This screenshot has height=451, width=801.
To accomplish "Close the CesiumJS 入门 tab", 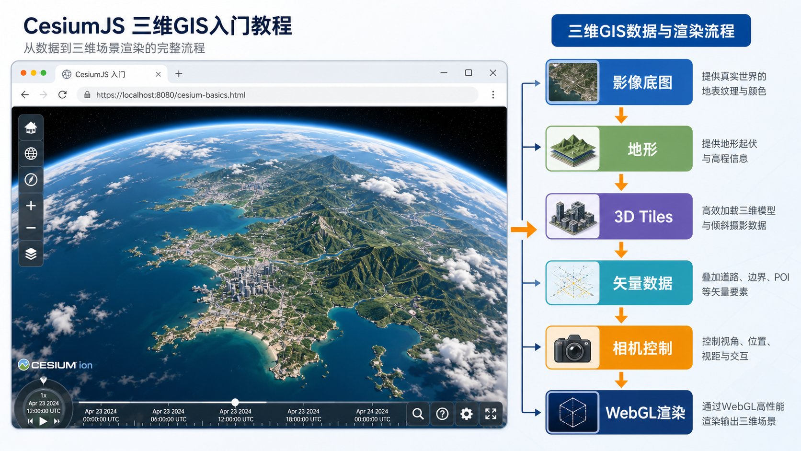I will [158, 74].
